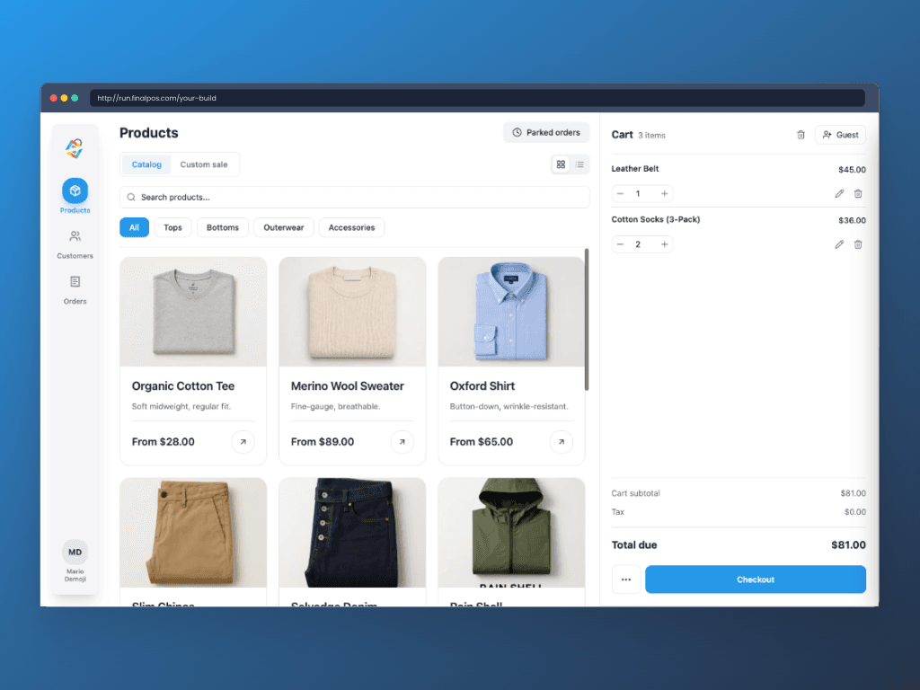The height and width of the screenshot is (690, 920).
Task: Click the Checkout button
Action: point(755,579)
